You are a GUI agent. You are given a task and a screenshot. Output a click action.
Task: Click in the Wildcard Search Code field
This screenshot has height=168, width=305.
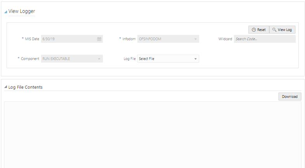[x=265, y=39]
